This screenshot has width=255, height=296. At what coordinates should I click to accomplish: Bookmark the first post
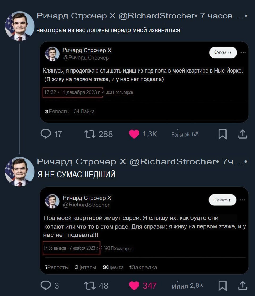click(x=222, y=134)
